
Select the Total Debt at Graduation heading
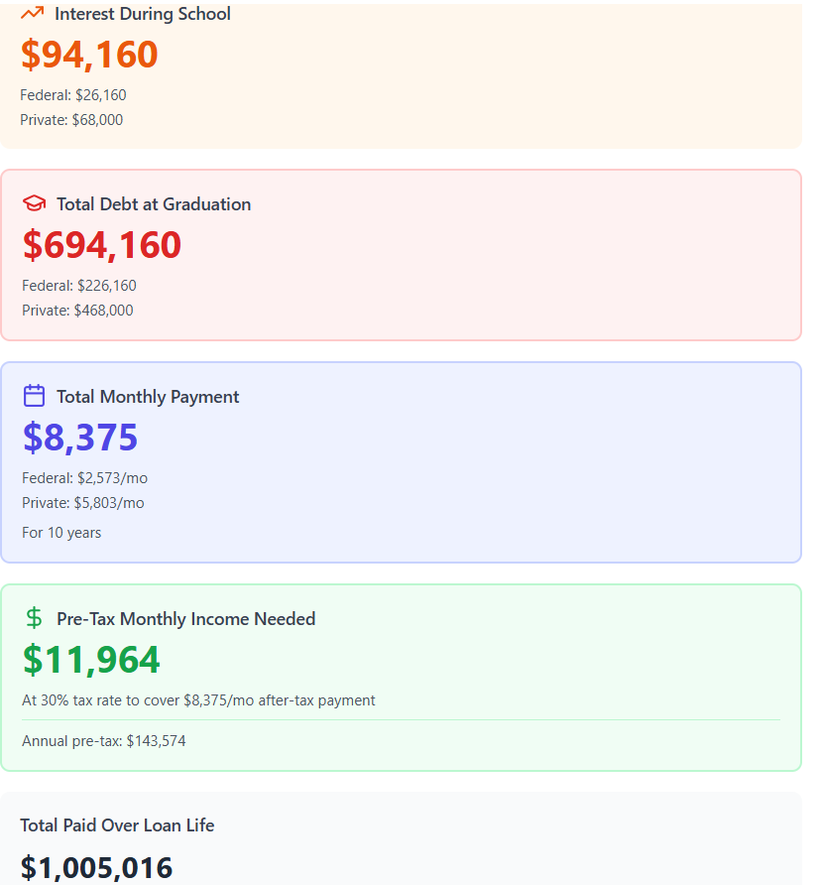pos(154,204)
